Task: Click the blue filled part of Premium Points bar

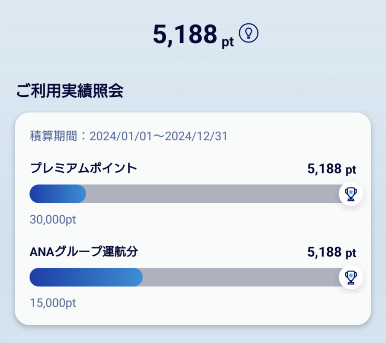Action: click(58, 194)
